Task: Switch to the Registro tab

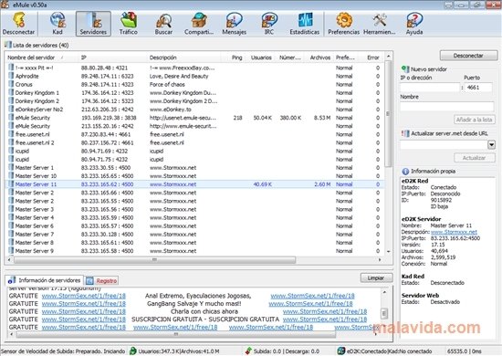Action: (x=102, y=281)
